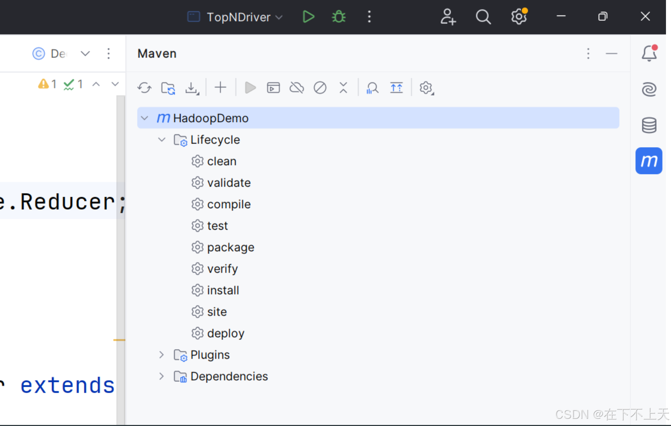Click the Maven toolbar double-arrows icon
The width and height of the screenshot is (671, 426).
pyautogui.click(x=396, y=88)
